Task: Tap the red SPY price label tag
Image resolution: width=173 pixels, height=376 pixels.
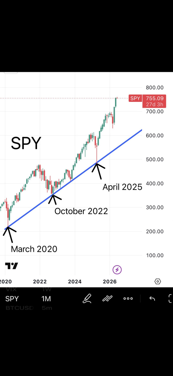Action: 135,98
